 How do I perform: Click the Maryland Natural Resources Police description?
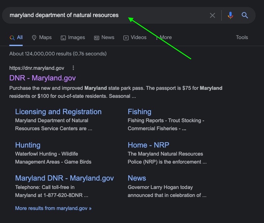(x=167, y=158)
